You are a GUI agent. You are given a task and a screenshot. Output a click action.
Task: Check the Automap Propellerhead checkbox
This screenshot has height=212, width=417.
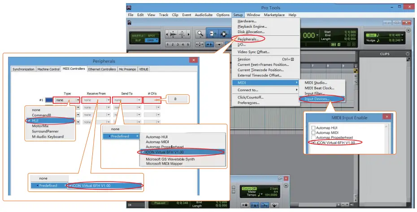coord(313,137)
